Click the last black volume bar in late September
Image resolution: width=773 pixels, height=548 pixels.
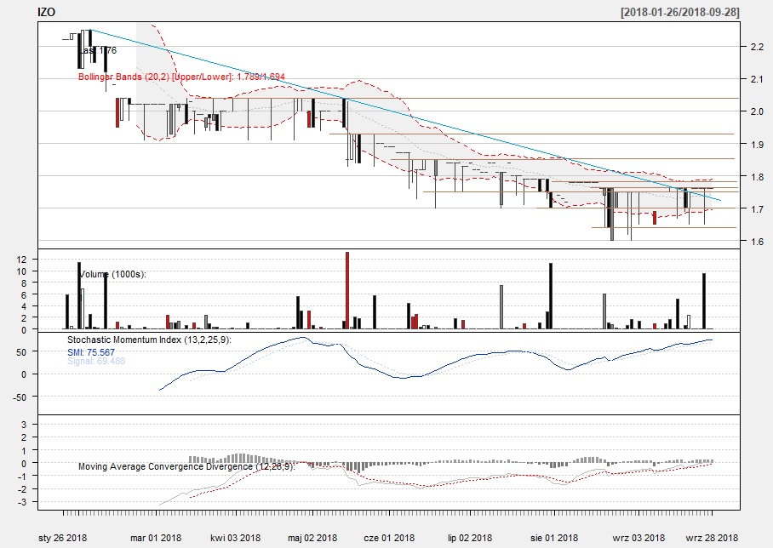coord(704,300)
